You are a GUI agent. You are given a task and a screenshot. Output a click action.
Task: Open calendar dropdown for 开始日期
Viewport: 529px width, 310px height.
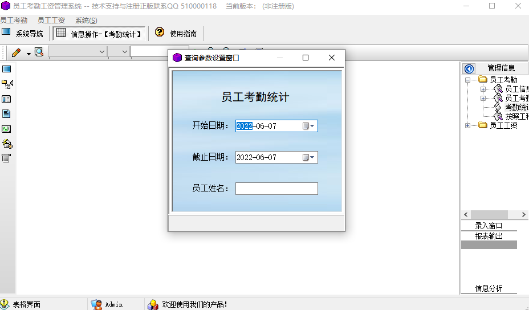(309, 126)
